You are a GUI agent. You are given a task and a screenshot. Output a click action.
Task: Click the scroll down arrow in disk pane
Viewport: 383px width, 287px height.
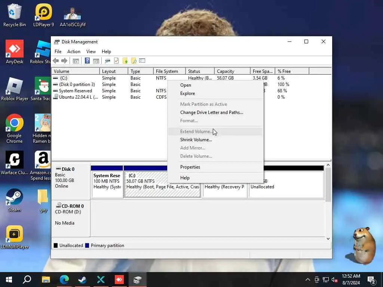click(328, 239)
